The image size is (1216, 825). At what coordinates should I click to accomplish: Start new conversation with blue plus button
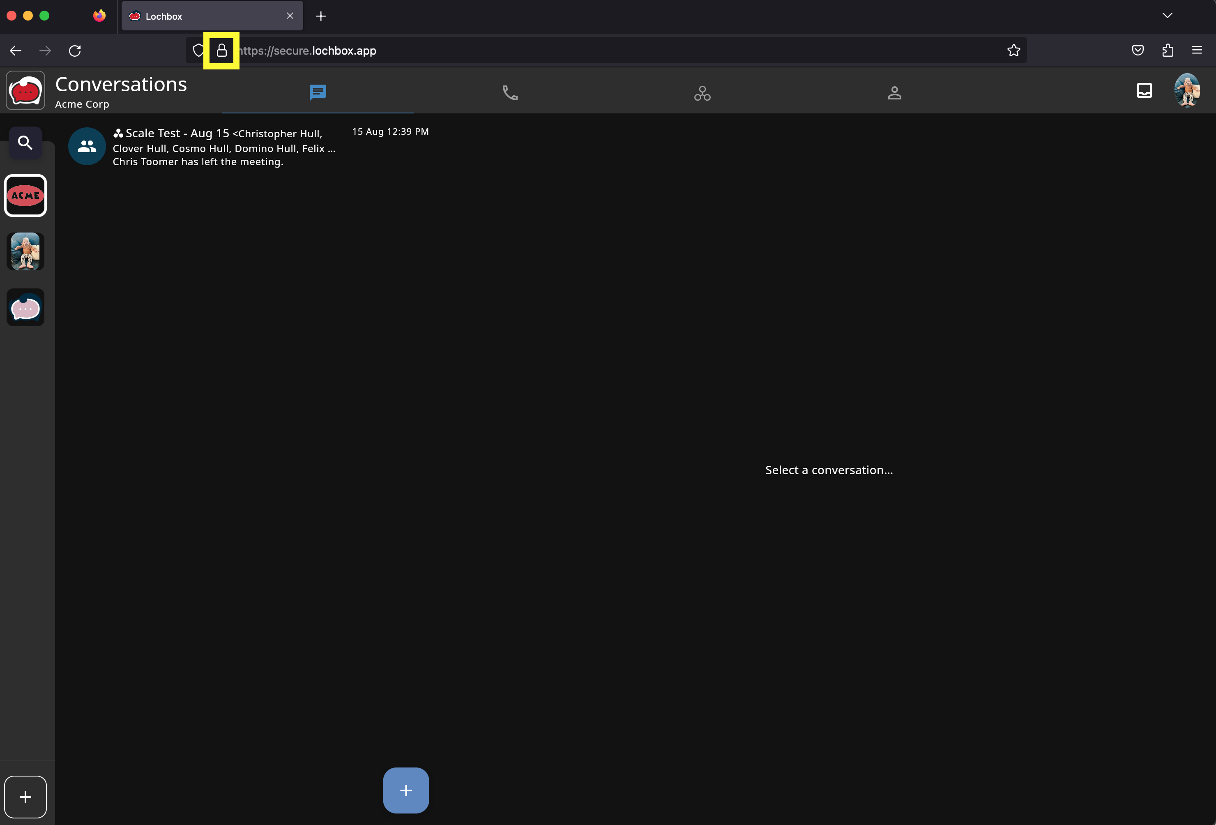[405, 790]
